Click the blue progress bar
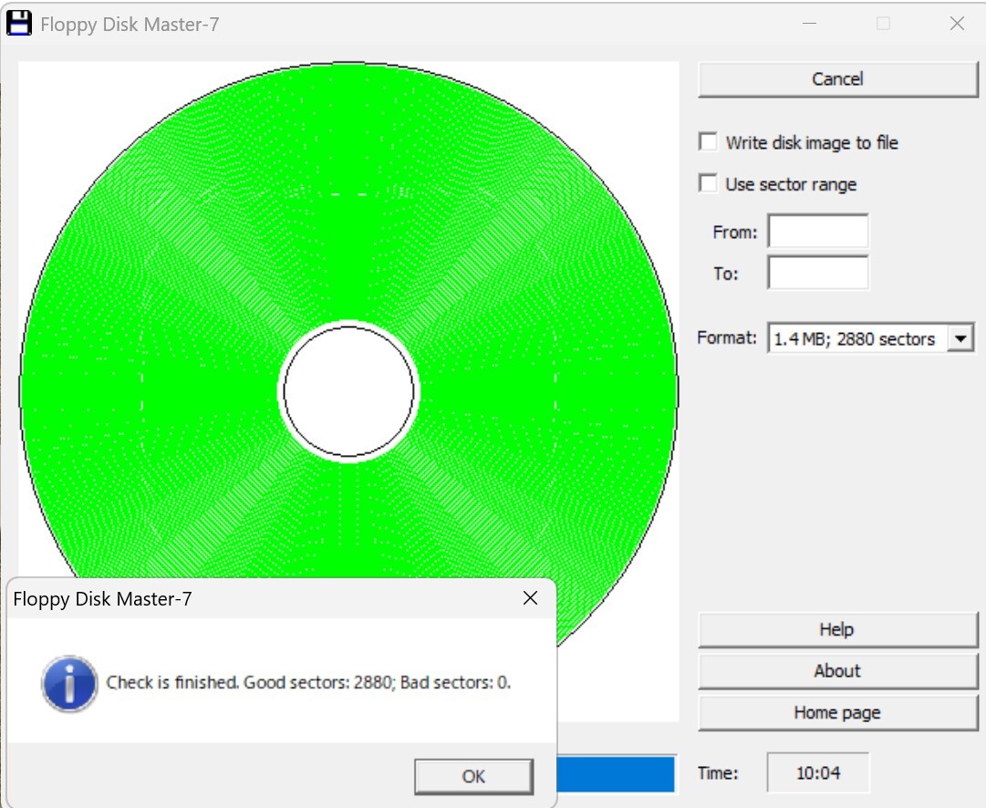This screenshot has height=808, width=986. [616, 774]
